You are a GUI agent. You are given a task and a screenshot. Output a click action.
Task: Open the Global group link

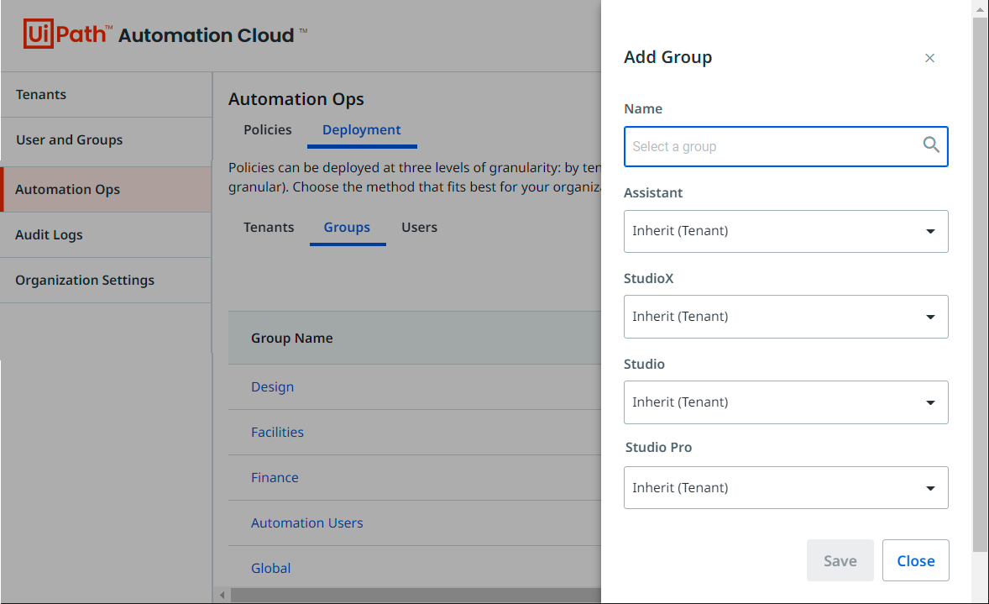click(x=271, y=568)
